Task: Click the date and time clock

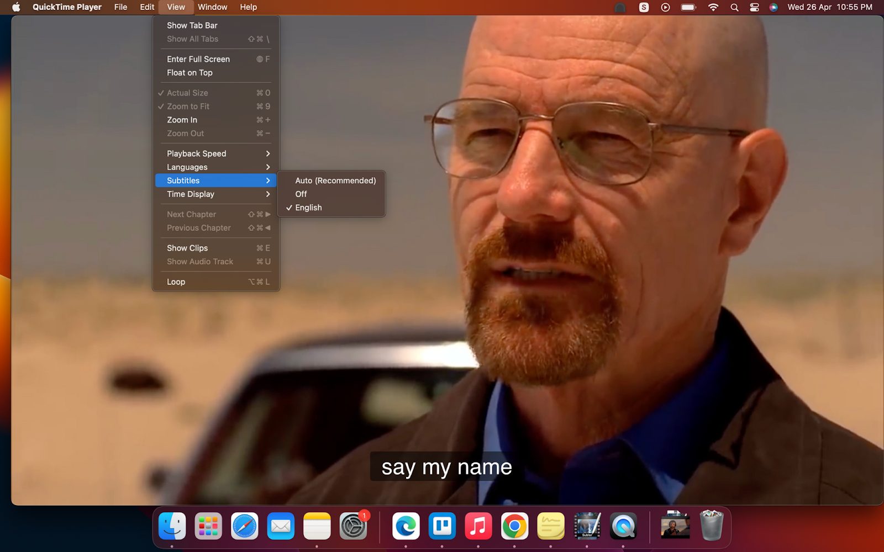Action: coord(829,7)
